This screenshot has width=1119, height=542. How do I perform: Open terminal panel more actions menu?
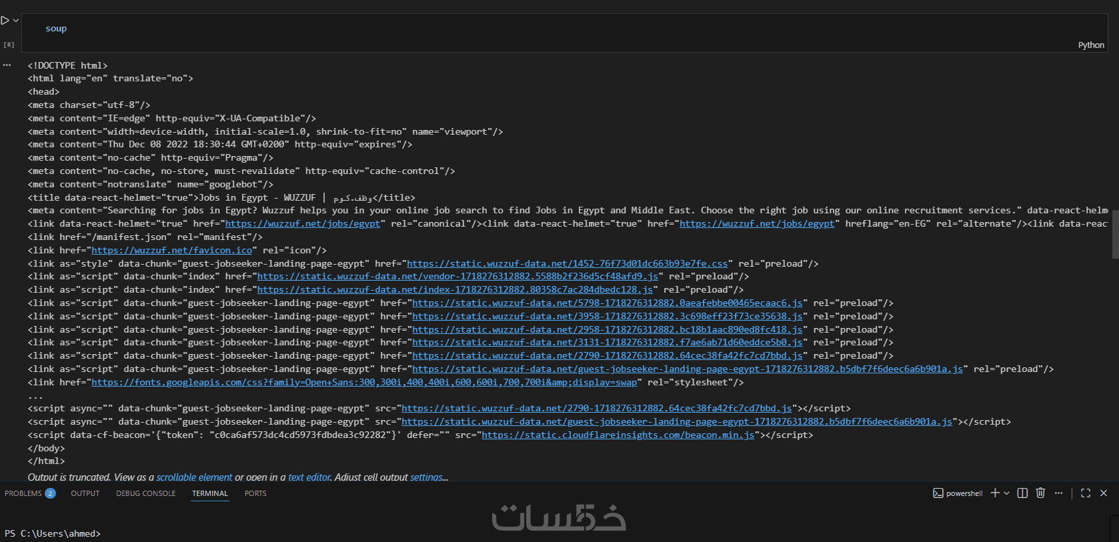point(1058,493)
